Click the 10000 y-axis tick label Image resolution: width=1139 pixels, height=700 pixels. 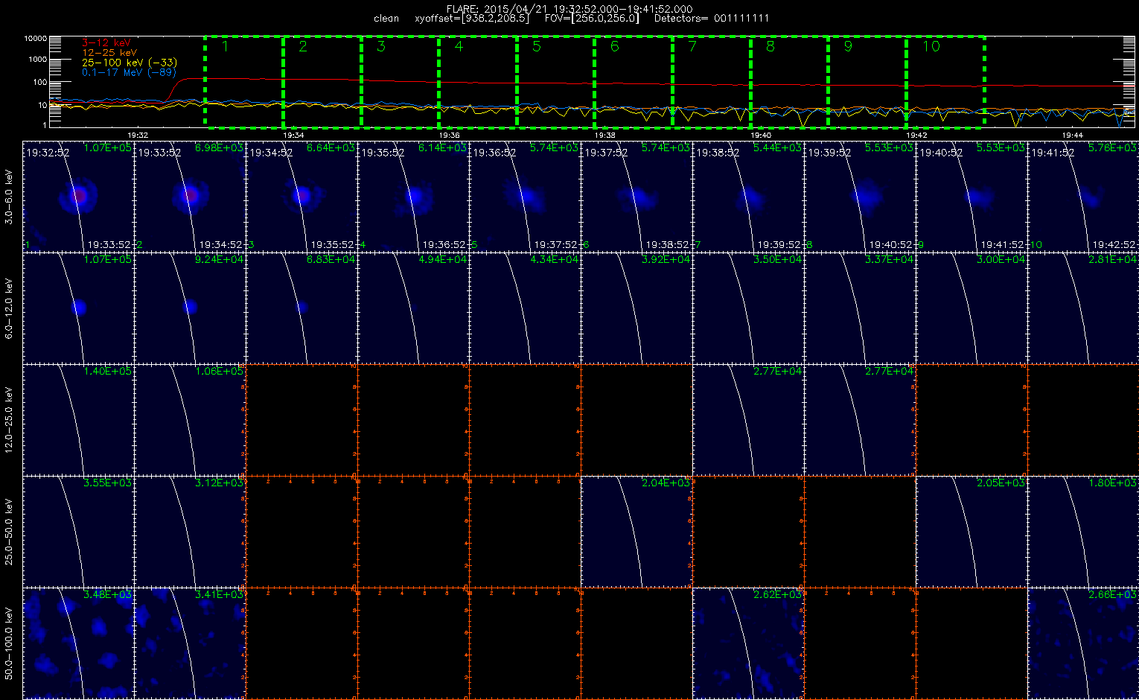click(36, 38)
